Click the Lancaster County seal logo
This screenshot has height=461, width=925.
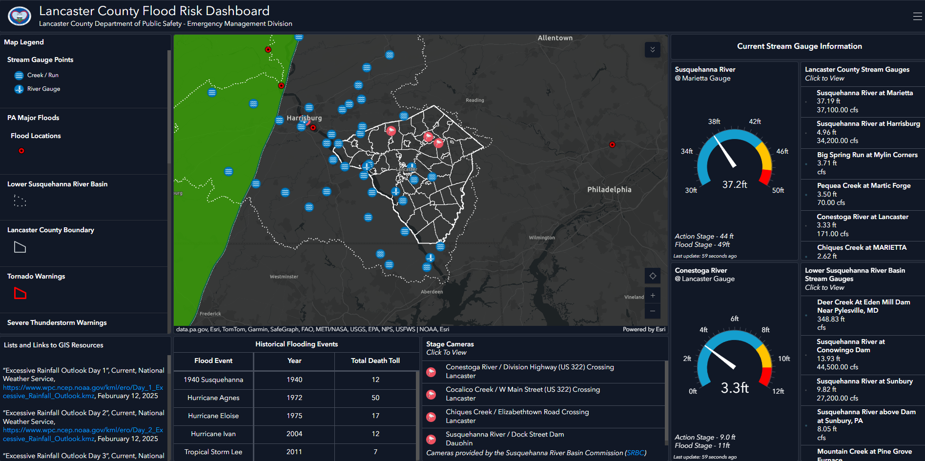point(20,16)
